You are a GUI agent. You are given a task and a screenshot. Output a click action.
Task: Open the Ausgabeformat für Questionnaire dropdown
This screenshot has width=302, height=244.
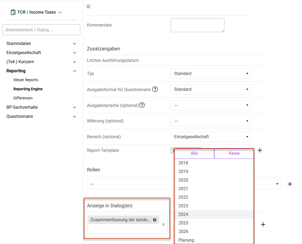tap(211, 89)
